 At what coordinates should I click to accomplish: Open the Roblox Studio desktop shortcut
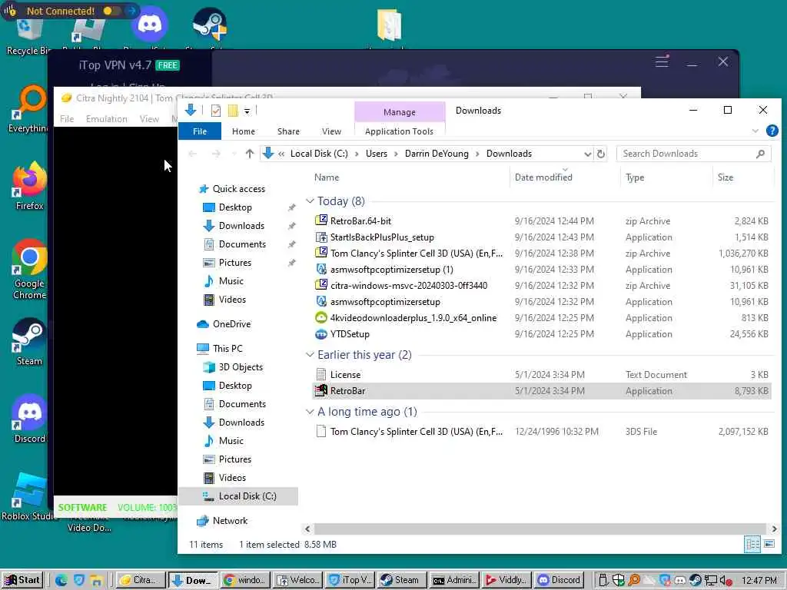[28, 497]
